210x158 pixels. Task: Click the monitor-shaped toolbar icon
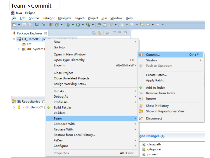pyautogui.click(x=37, y=25)
